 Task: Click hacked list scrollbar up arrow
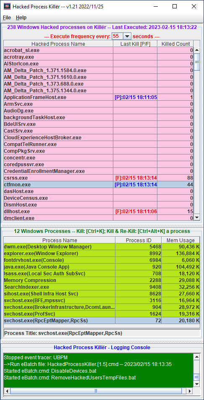coord(197,50)
